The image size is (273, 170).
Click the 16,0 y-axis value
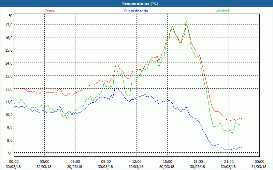9,37
